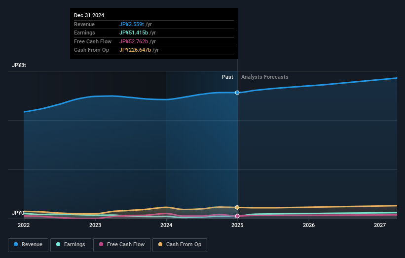
Task: Click the 2023 x-axis label
Action: click(x=95, y=225)
